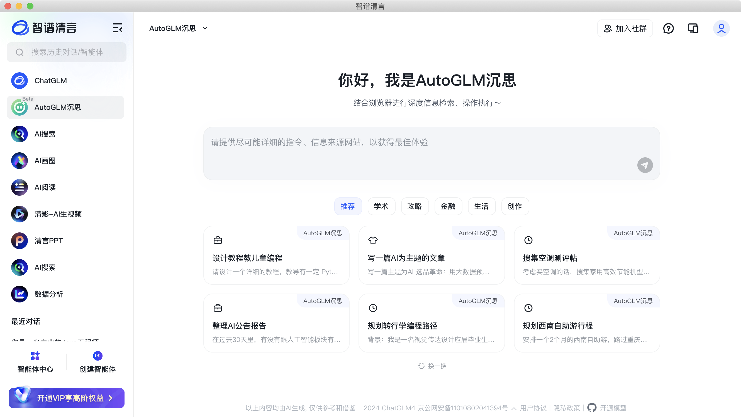Focus the search history input field
The image size is (741, 417).
coord(67,52)
